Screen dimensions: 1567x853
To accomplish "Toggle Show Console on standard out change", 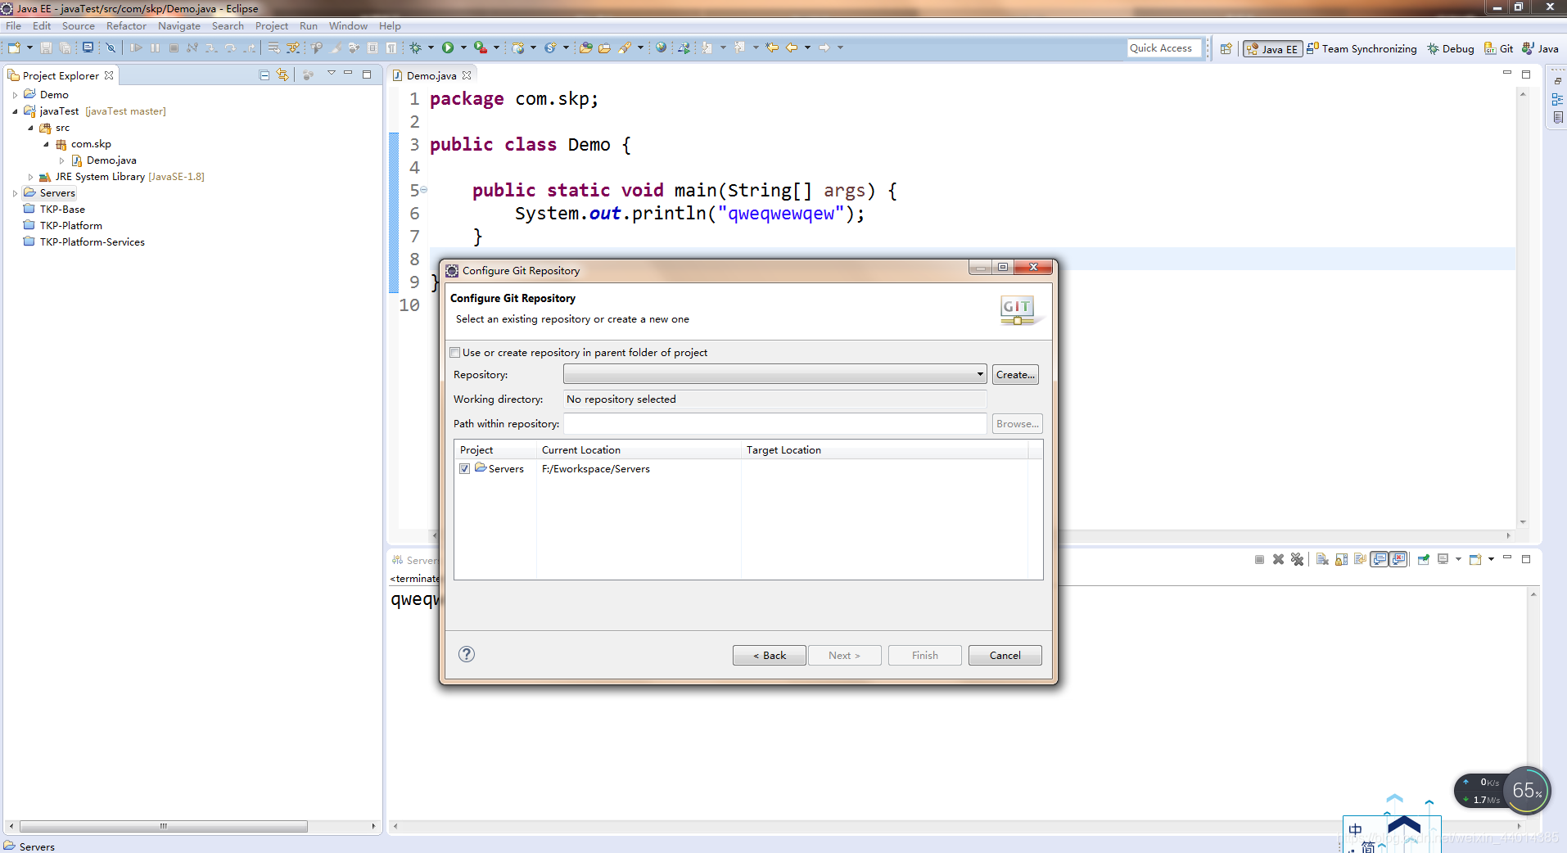I will tap(1380, 559).
